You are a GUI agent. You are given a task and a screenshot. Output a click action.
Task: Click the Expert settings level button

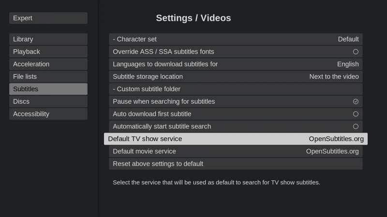point(48,18)
